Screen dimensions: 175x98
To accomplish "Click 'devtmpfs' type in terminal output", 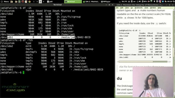I will tap(31, 52).
